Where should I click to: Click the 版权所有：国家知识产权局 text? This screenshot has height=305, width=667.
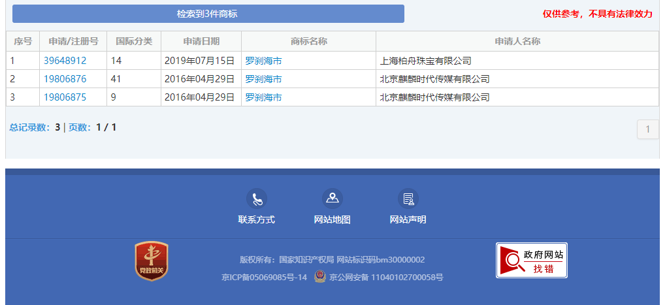tap(287, 260)
